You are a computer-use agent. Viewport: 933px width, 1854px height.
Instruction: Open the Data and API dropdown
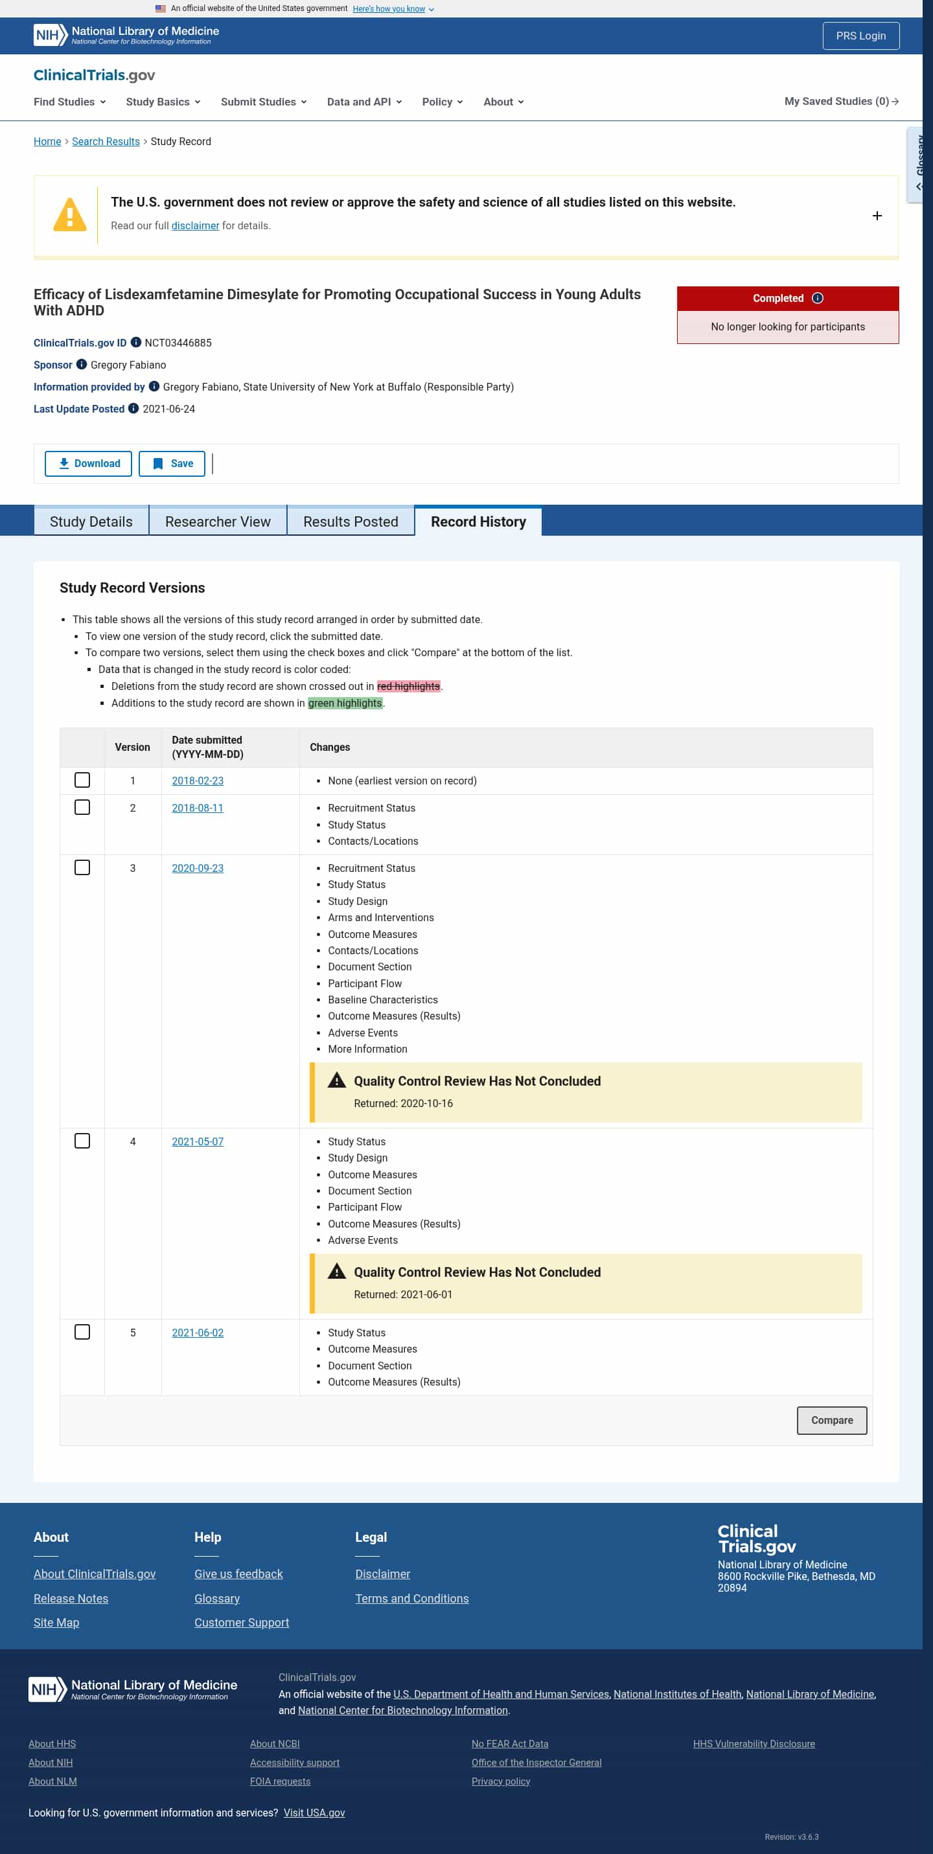pyautogui.click(x=364, y=102)
